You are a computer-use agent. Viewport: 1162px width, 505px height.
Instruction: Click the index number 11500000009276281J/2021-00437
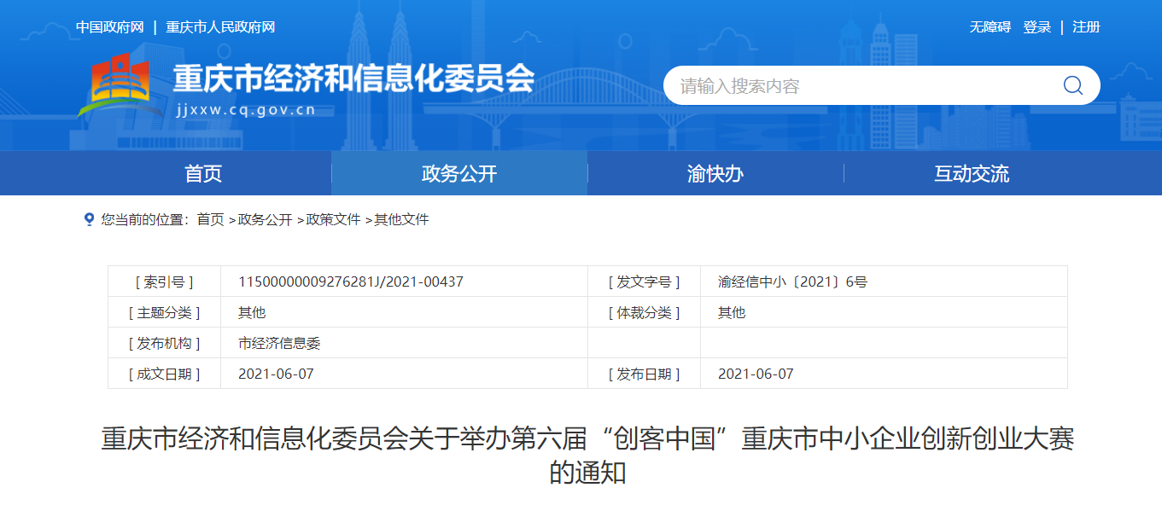coord(351,282)
